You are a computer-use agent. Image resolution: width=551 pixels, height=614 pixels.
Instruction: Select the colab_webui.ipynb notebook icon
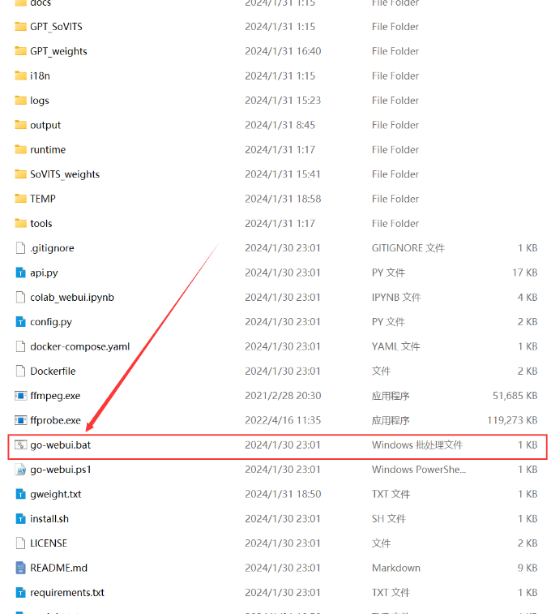(x=21, y=298)
